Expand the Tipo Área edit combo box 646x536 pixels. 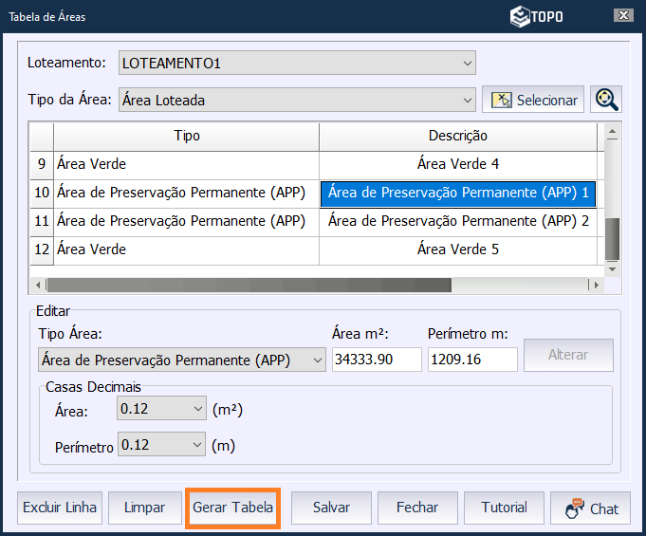click(316, 360)
